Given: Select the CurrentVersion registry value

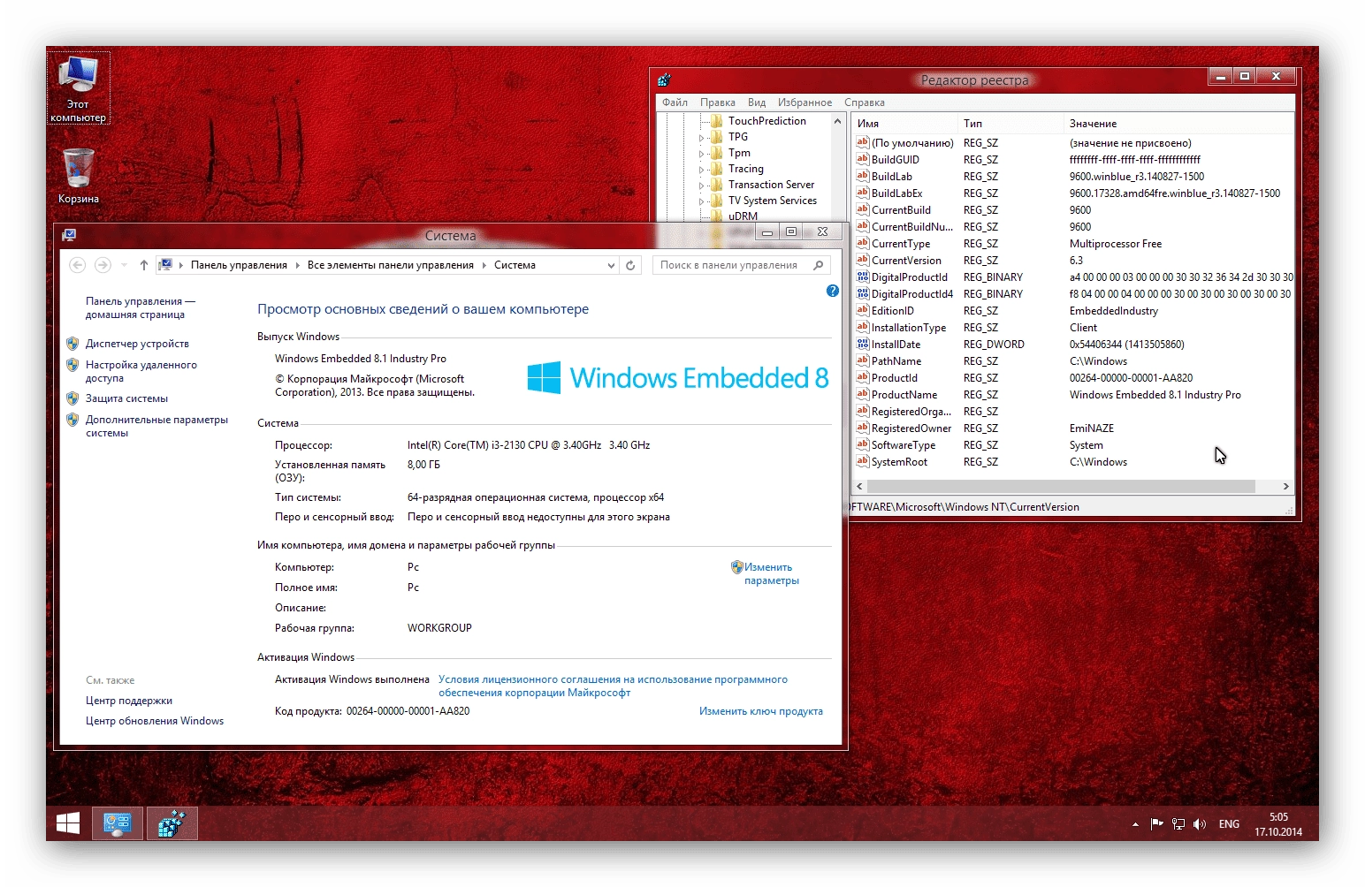Looking at the screenshot, I should pos(906,261).
